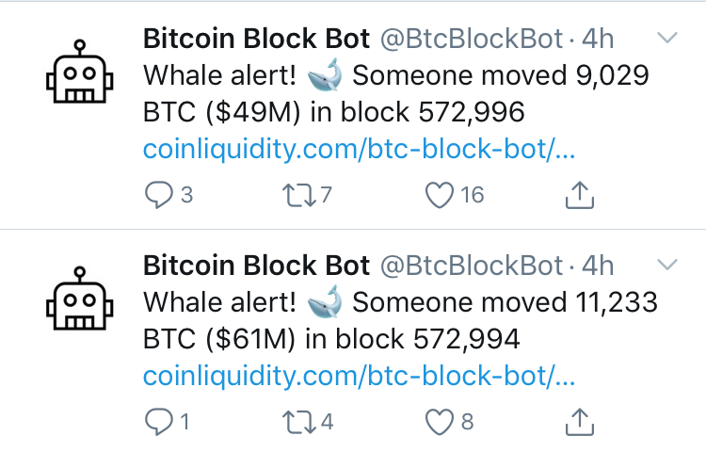Image resolution: width=706 pixels, height=452 pixels.
Task: Open Bitcoin Block Bot profile name, second tweet
Action: (256, 266)
